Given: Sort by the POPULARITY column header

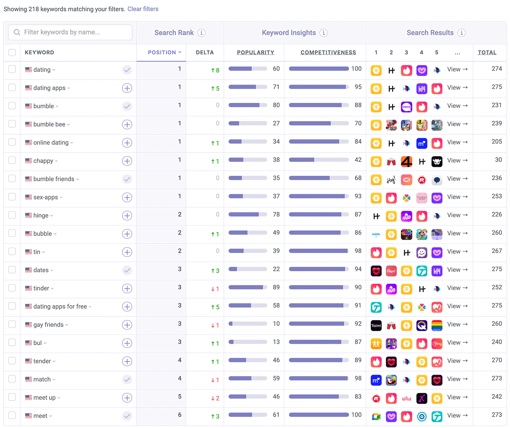Looking at the screenshot, I should [256, 53].
